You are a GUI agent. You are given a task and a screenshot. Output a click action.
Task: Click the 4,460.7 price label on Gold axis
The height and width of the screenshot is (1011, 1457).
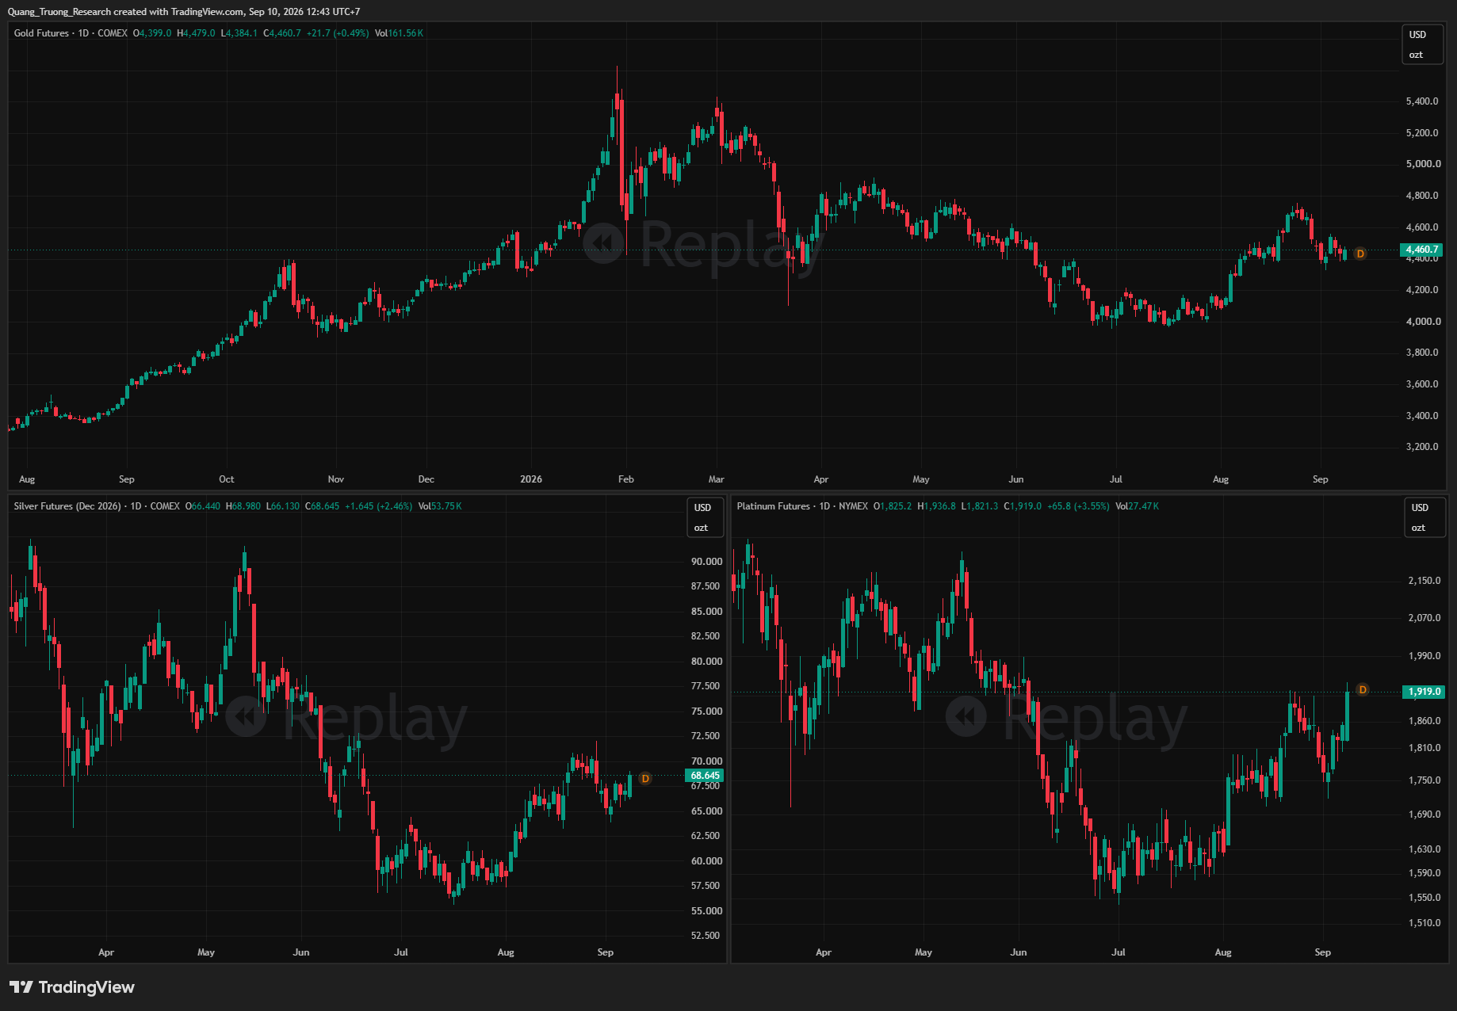coord(1422,250)
